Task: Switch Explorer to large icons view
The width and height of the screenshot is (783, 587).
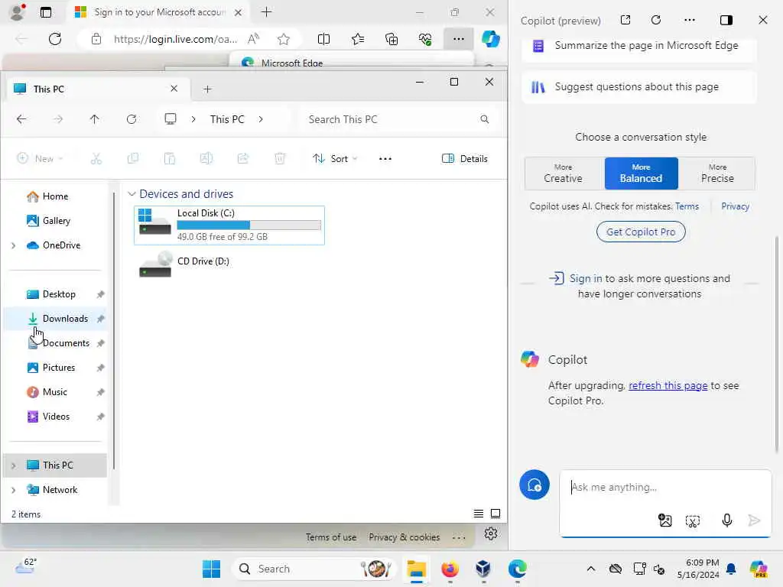Action: tap(495, 514)
